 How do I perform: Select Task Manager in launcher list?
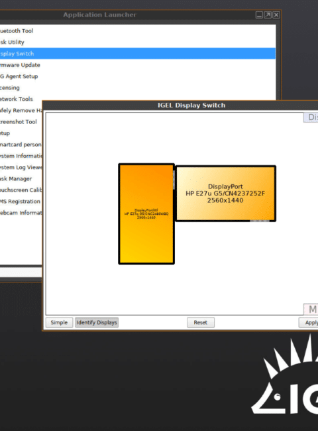tap(16, 178)
